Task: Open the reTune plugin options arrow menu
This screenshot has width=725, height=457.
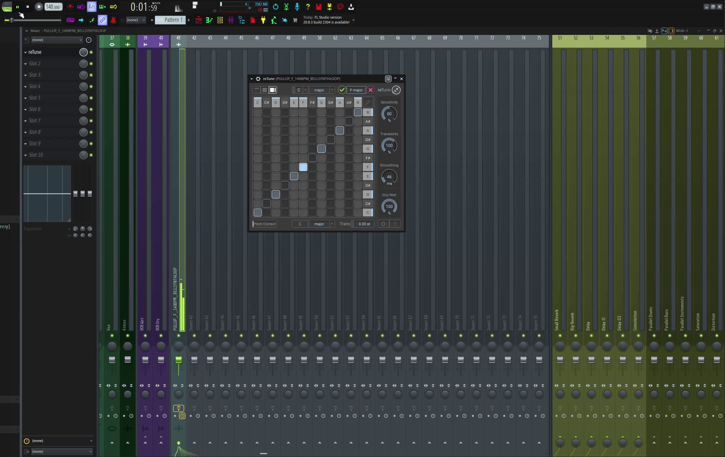Action: click(251, 79)
